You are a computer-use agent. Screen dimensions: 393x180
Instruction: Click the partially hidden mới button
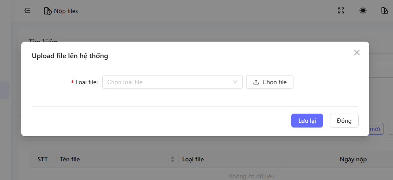pyautogui.click(x=375, y=129)
